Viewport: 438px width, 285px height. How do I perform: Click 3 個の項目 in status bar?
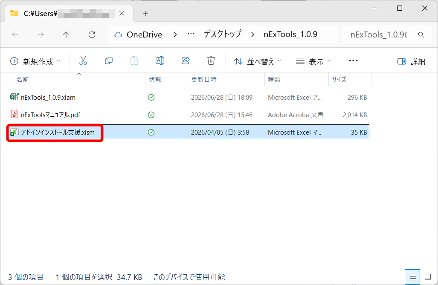coord(26,277)
